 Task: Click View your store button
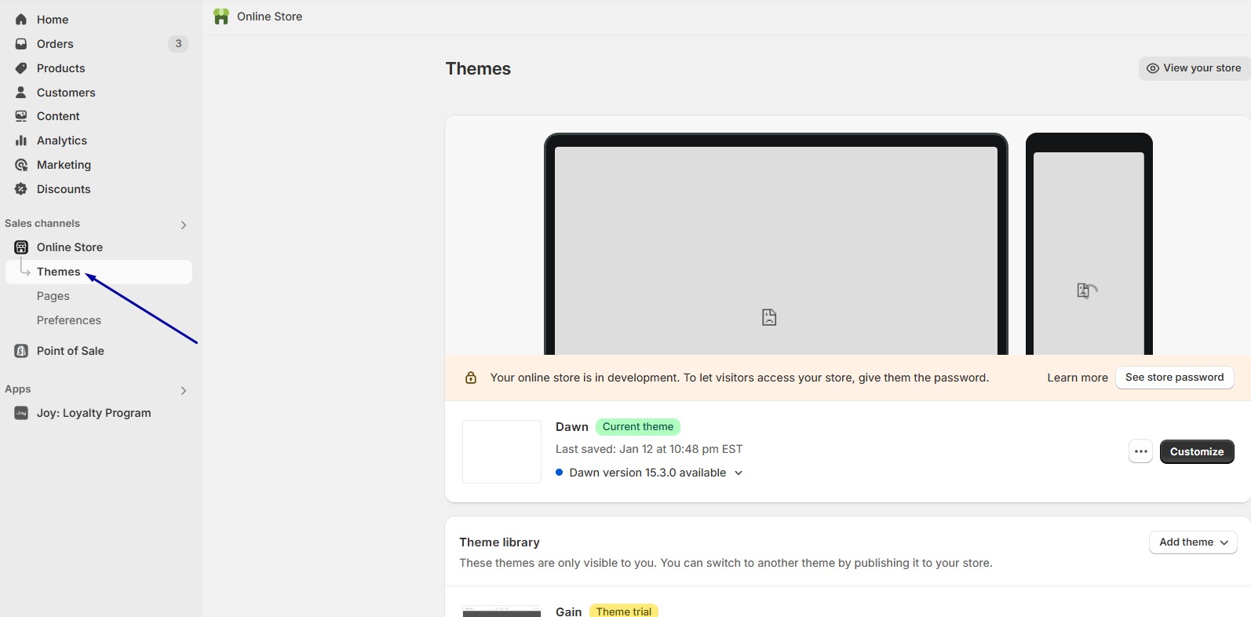(1194, 68)
